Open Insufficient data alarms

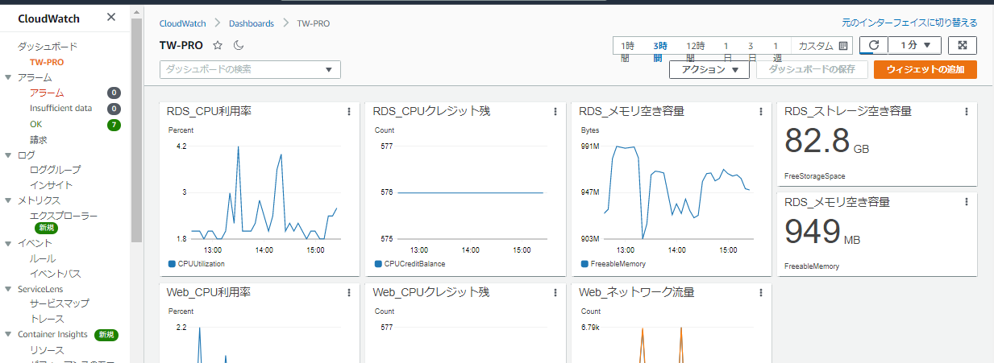click(x=60, y=109)
